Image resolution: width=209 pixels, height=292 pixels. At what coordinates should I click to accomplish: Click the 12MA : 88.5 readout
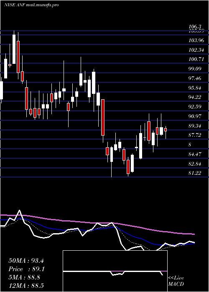[26, 286]
